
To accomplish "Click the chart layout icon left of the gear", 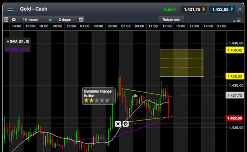I will [6, 20].
